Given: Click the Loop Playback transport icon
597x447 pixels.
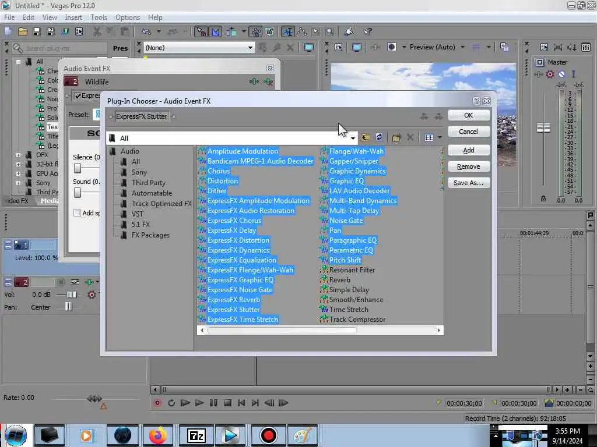Looking at the screenshot, I should (x=171, y=403).
